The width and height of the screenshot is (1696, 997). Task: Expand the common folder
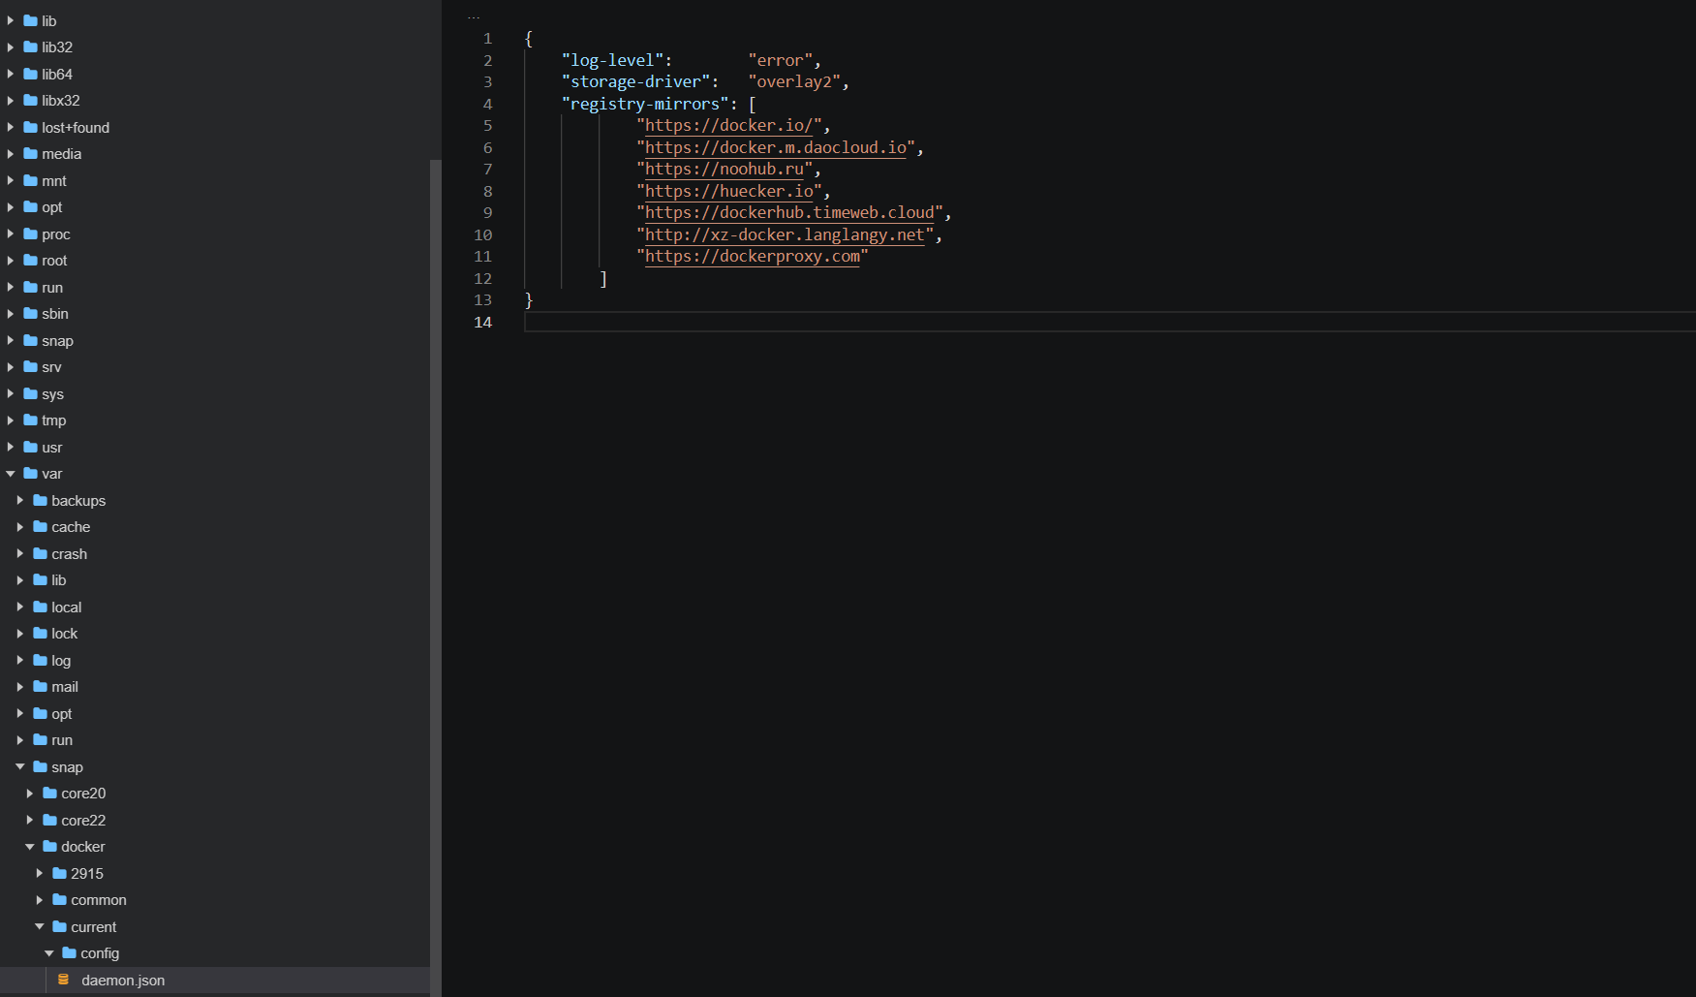[40, 900]
